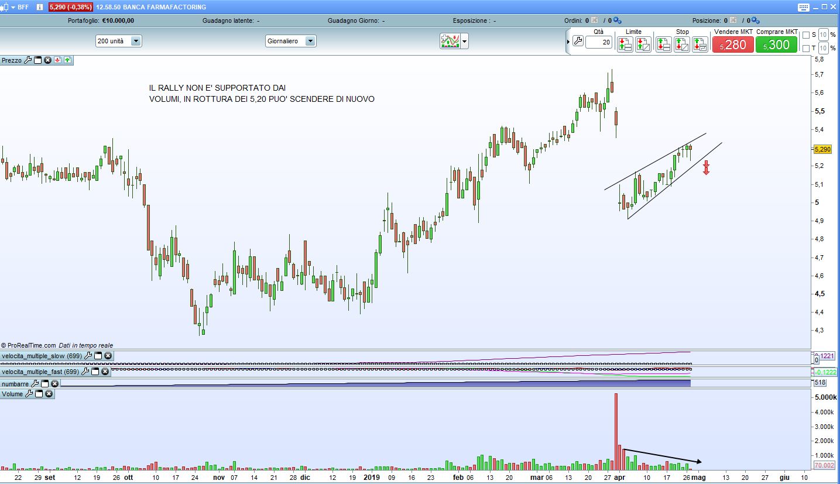
Task: Maximize the velocita_multiple_slow panel
Action: (98, 356)
